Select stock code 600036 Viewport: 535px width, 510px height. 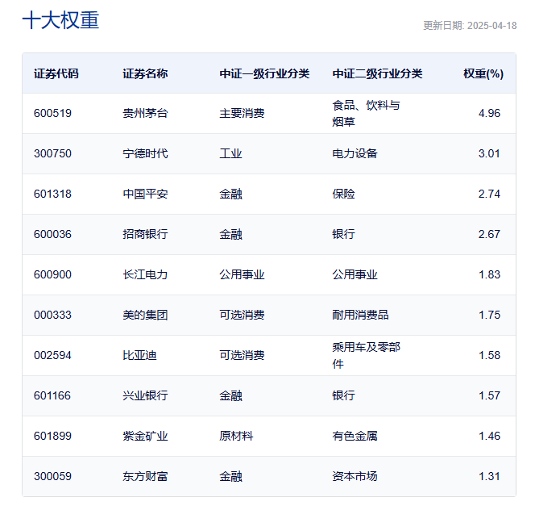[x=52, y=234]
